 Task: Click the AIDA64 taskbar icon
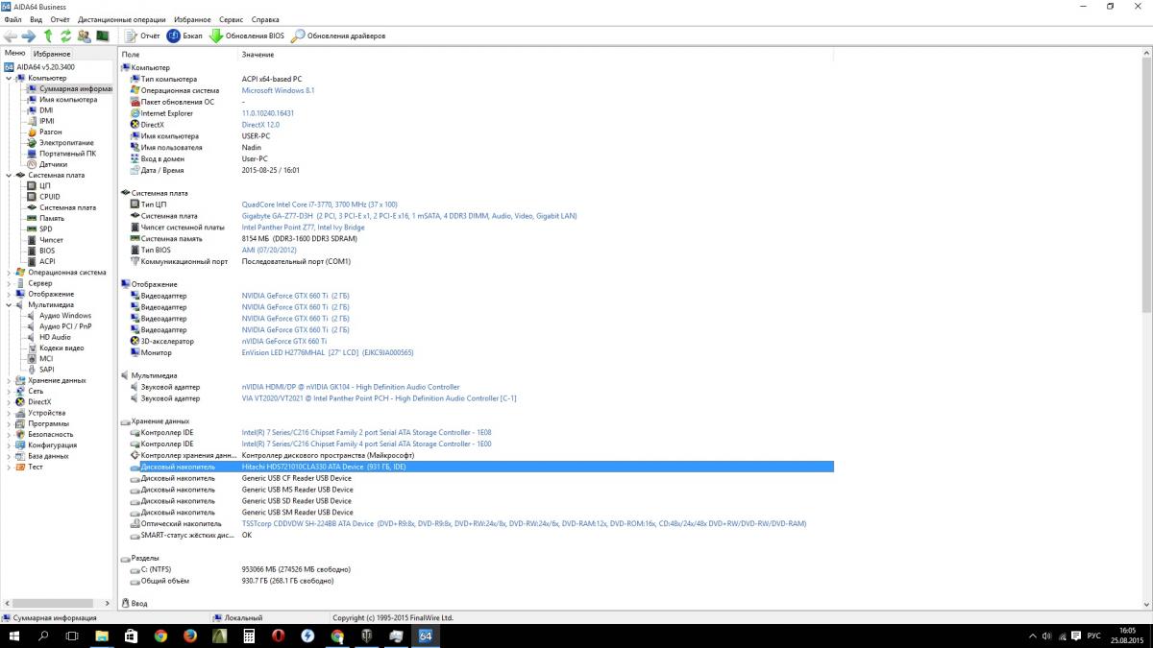pos(425,636)
